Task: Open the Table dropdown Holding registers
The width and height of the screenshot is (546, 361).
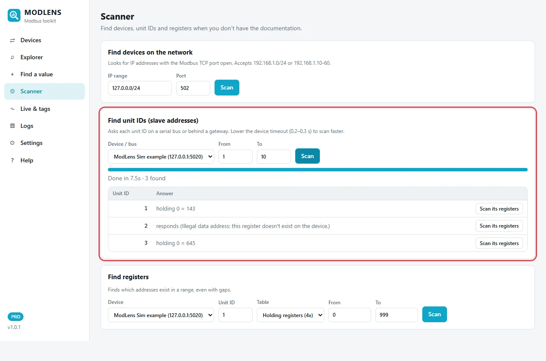Action: pos(290,315)
